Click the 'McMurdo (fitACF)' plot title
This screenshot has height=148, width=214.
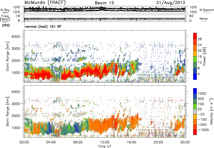click(x=45, y=3)
